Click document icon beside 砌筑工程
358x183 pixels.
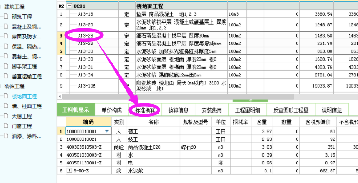(x=6, y=16)
